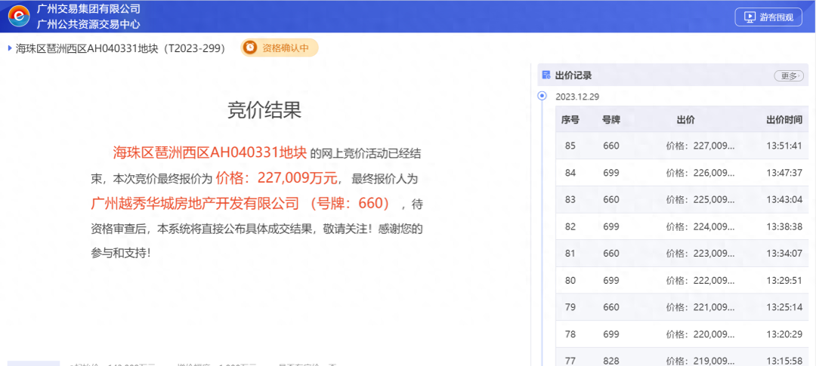
Task: Click the bid time 13:38:38
Action: [784, 226]
